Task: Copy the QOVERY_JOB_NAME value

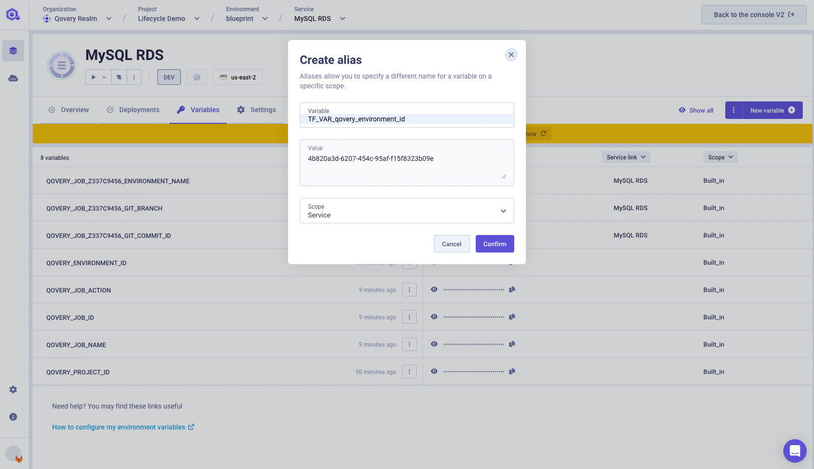Action: (x=512, y=344)
